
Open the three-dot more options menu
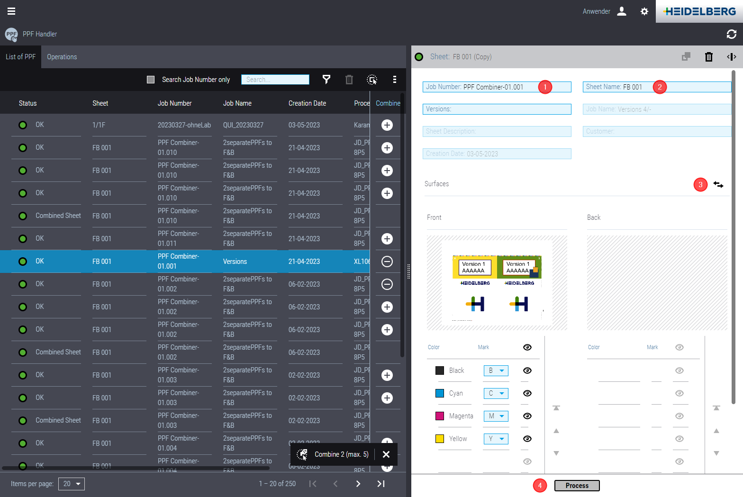395,80
